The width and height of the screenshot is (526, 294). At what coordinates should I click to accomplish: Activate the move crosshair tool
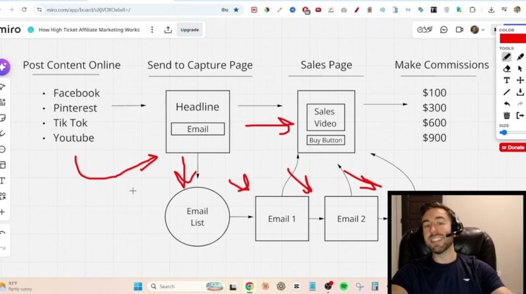pos(520,81)
